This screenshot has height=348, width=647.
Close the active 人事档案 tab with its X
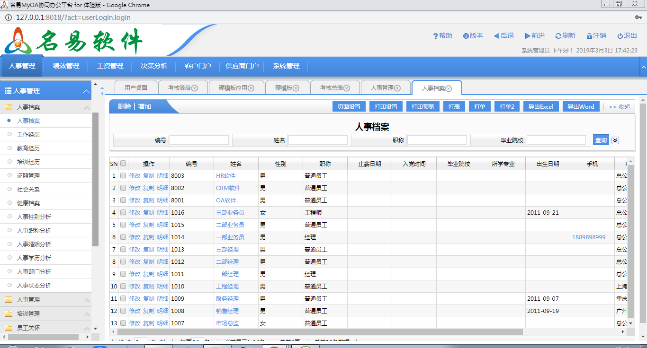coord(449,88)
